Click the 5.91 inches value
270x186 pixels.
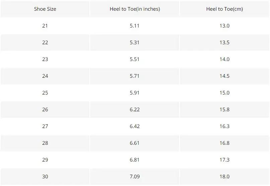[134, 93]
